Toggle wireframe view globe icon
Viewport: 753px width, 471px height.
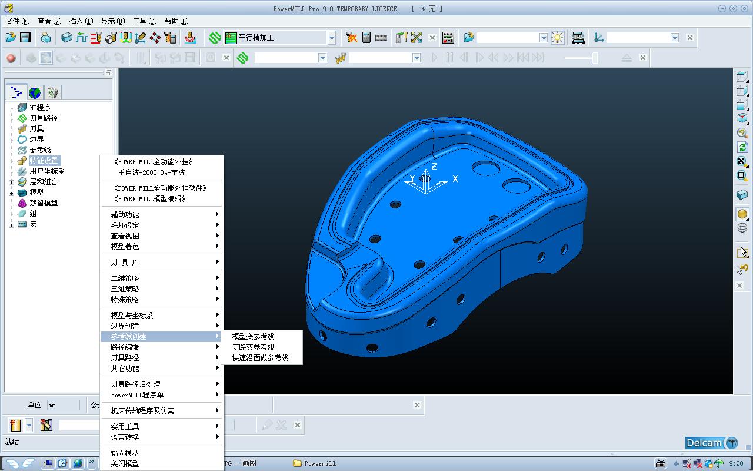click(742, 228)
